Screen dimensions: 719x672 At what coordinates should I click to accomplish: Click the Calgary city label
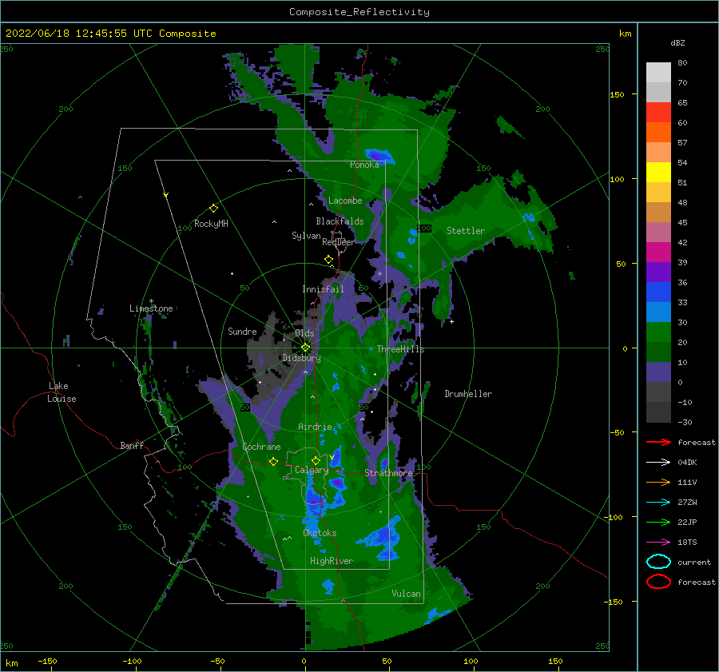coord(312,470)
